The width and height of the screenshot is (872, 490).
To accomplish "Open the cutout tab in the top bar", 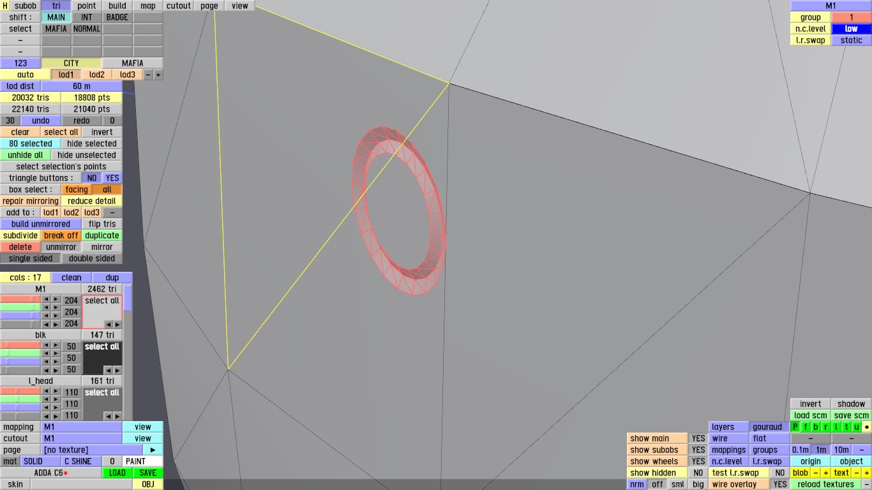I will pos(179,6).
